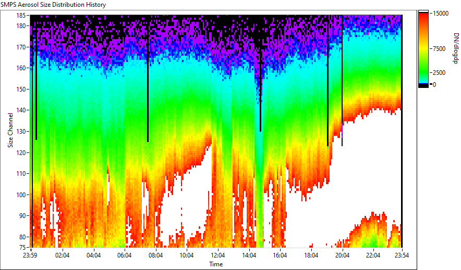Click the color scale bar legend

[423, 49]
